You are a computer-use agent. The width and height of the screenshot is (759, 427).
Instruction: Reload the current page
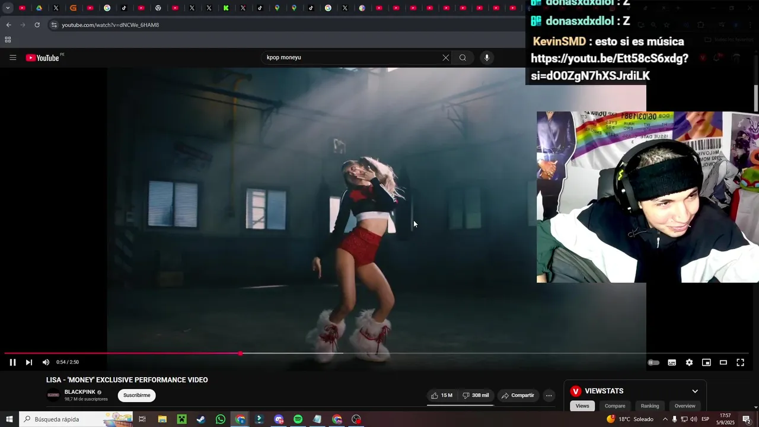pos(37,25)
